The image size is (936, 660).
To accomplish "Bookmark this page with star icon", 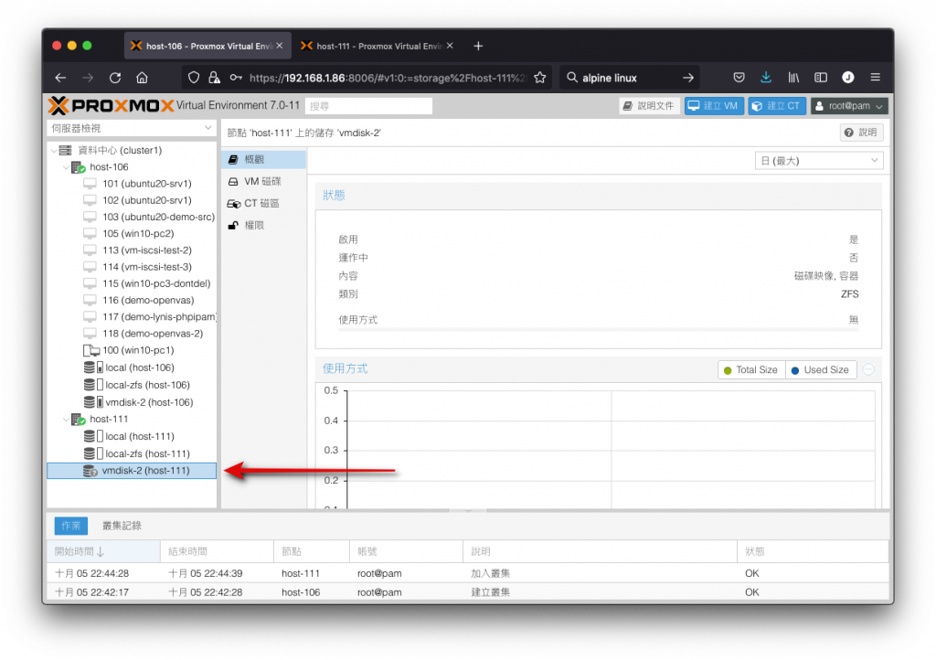I will (x=539, y=78).
